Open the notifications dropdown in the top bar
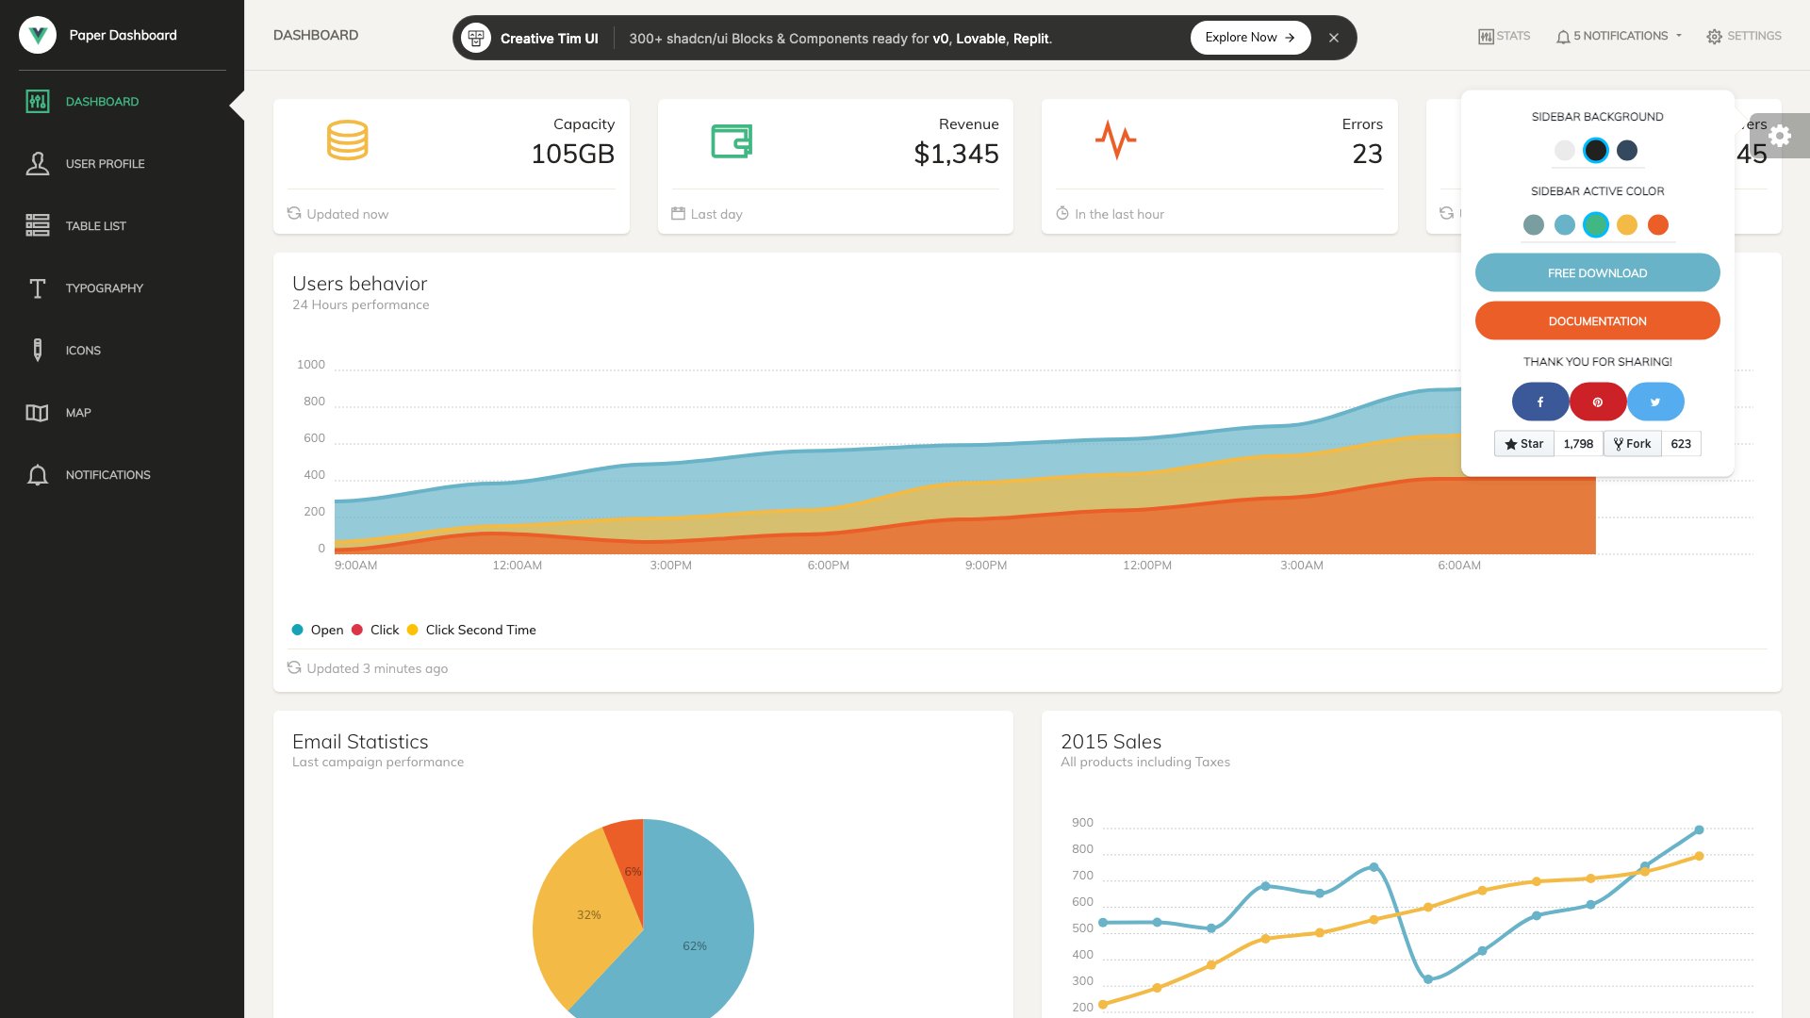1810x1018 pixels. click(x=1618, y=36)
